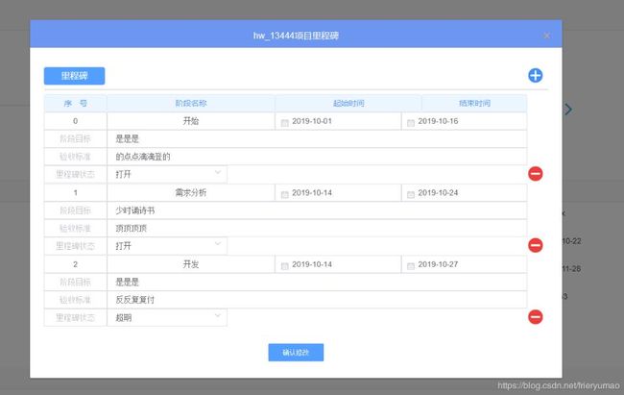Remove milestone 2 with red minus icon
Image resolution: width=624 pixels, height=395 pixels.
tap(536, 317)
